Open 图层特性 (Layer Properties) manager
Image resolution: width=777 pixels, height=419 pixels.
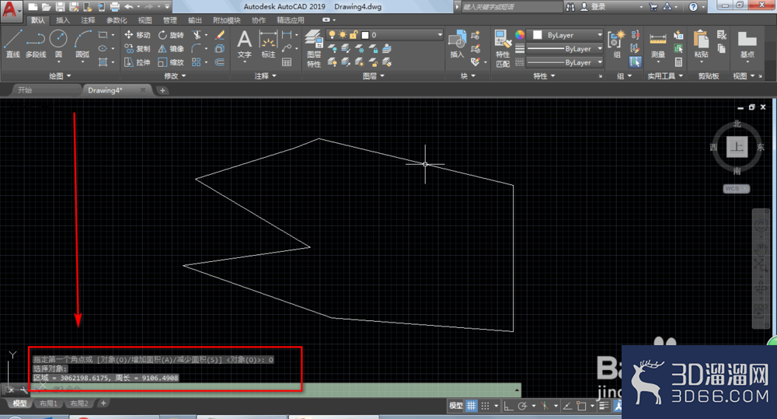pos(314,48)
